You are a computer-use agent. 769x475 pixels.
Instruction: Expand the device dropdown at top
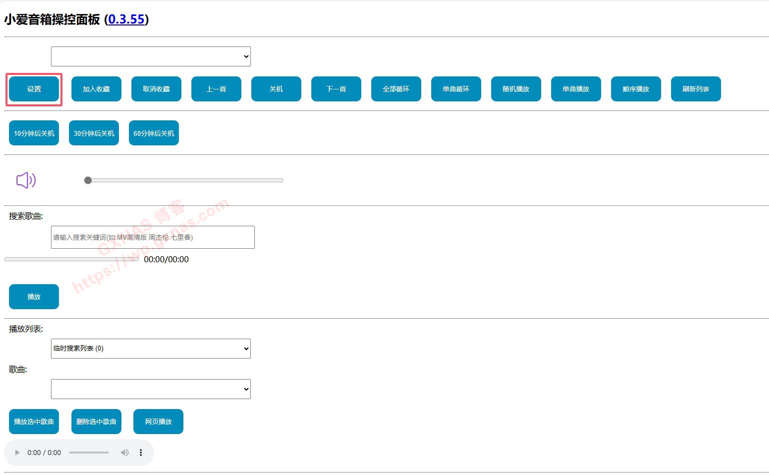point(151,56)
